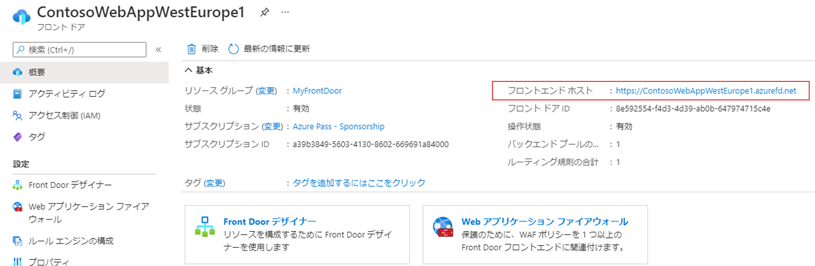Click the サブスクリプション ID label
Screen dimensions: 815x266
tap(227, 144)
